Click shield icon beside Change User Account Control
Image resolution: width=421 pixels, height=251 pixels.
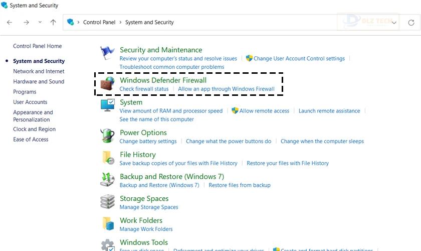pos(249,58)
